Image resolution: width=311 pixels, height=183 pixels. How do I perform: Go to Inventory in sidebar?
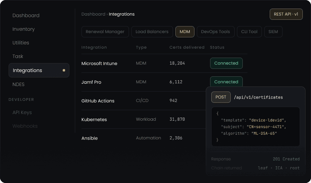(24, 29)
